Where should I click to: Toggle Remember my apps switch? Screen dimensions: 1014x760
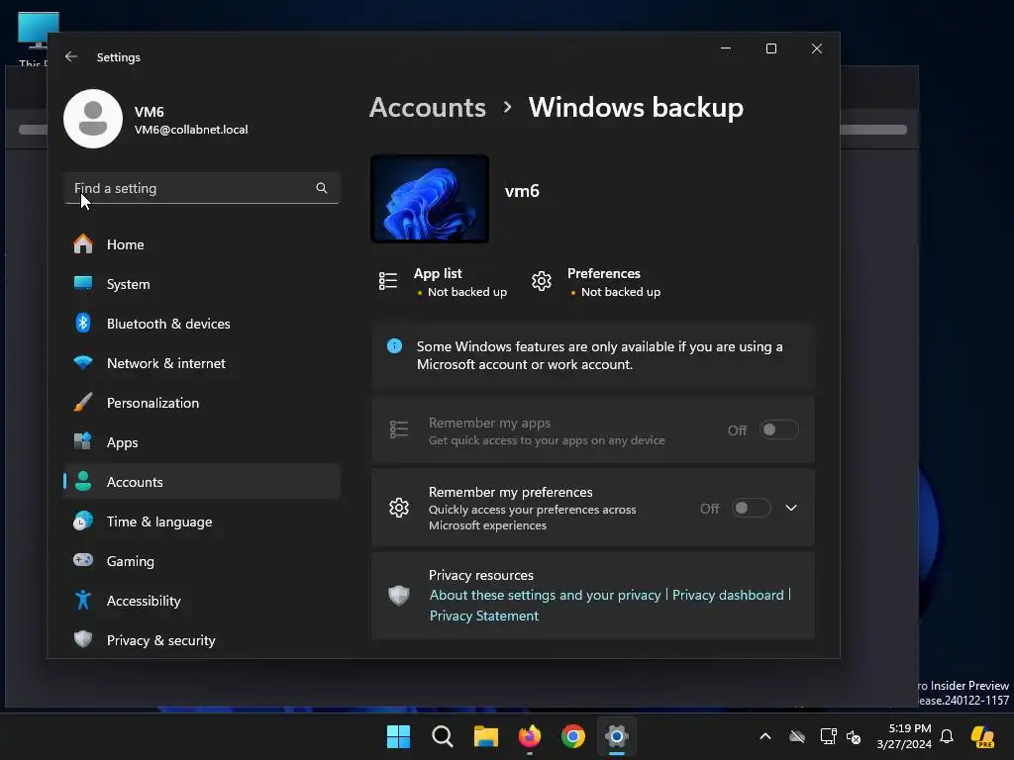click(x=778, y=430)
